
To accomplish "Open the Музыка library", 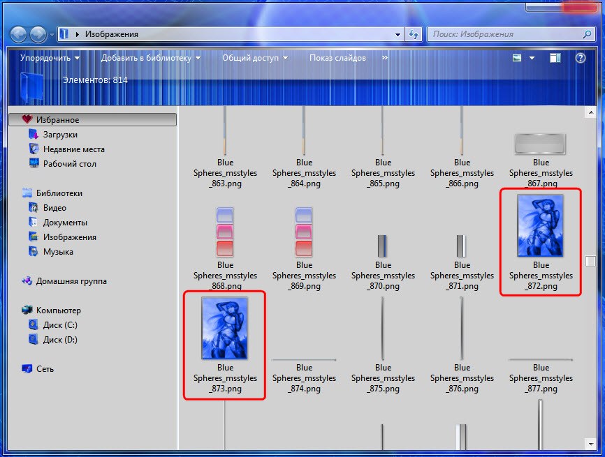I will tap(58, 252).
